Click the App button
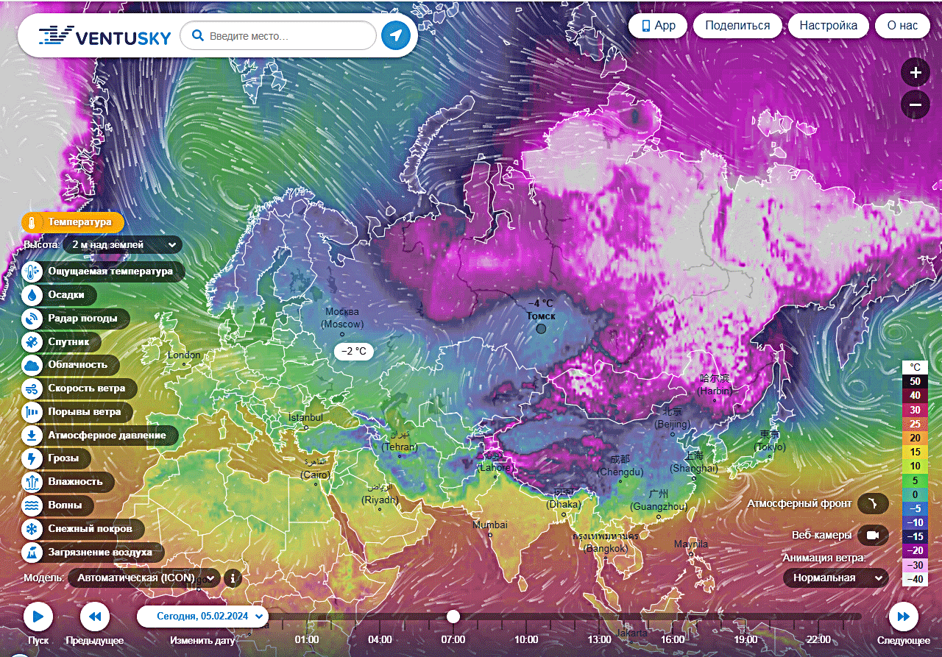Screen dimensions: 942x657 658,26
